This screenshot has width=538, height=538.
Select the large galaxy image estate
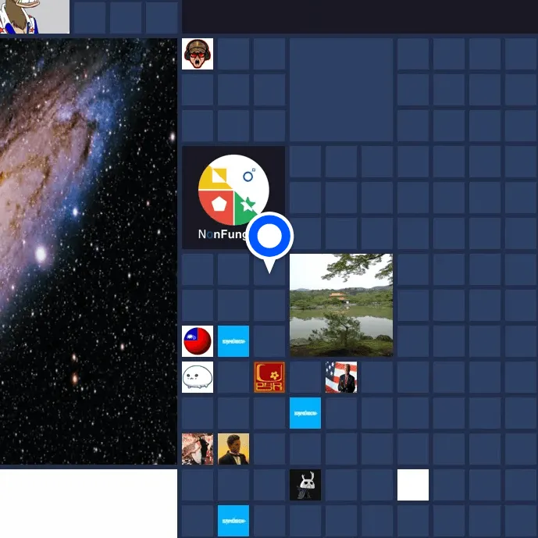coord(88,251)
